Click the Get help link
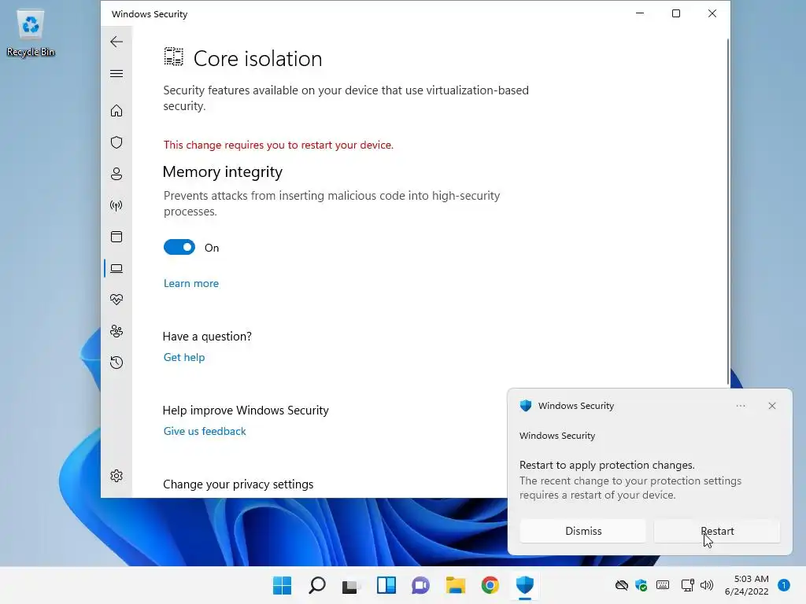806x604 pixels. [184, 358]
